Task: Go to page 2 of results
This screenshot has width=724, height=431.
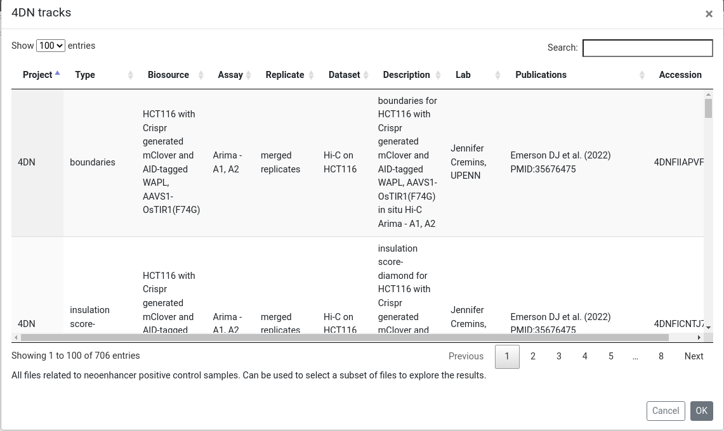Action: point(533,356)
